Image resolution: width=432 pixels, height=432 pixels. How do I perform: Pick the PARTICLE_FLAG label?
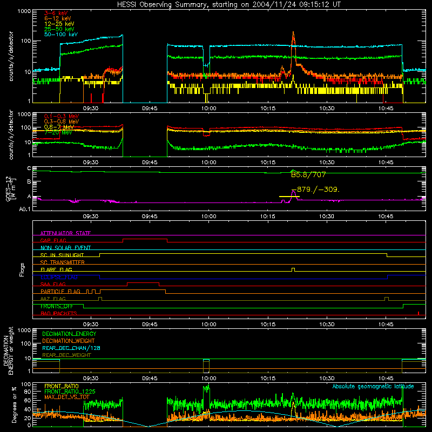click(x=60, y=292)
